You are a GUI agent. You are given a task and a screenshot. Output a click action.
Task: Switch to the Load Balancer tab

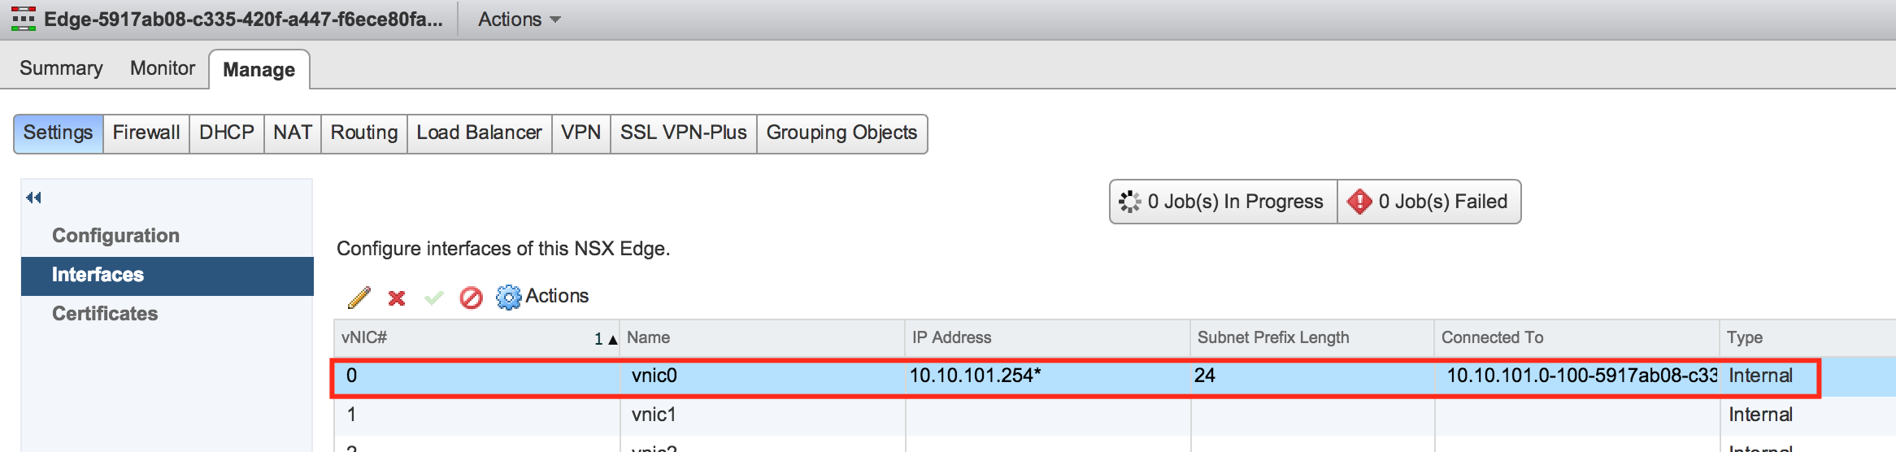point(479,133)
